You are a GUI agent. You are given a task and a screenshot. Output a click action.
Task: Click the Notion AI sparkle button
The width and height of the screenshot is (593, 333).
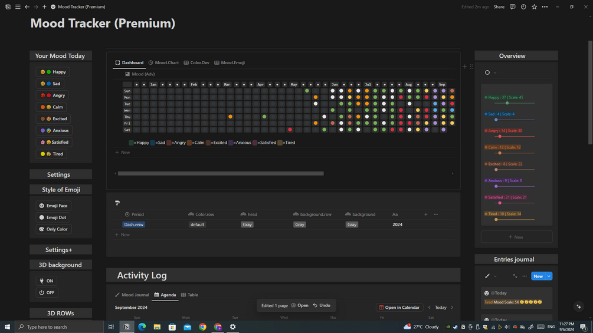click(579, 306)
